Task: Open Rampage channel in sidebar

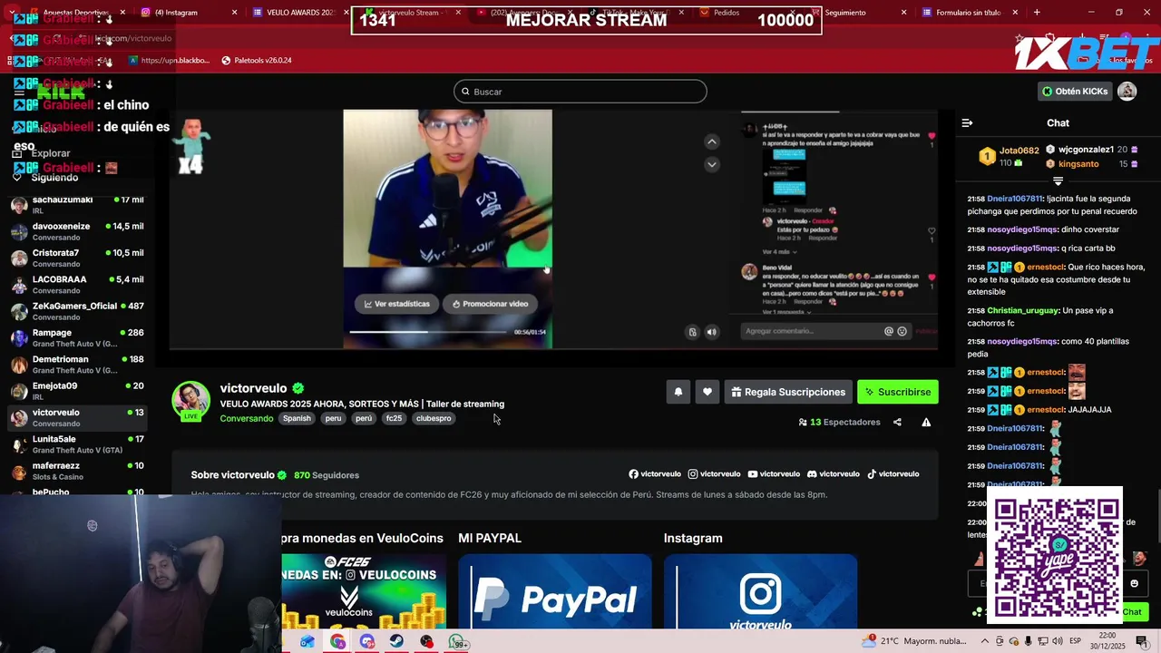Action: click(77, 337)
